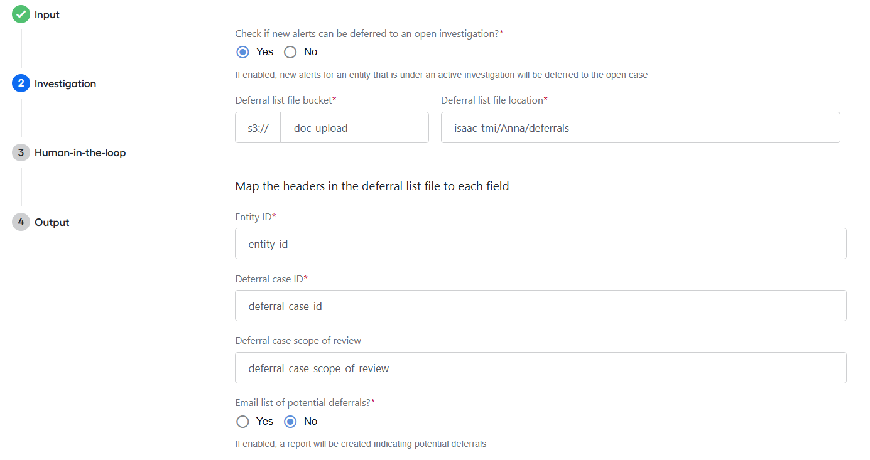Screen dimensions: 870x460
Task: Choose Yes for email list of potential deferrals
Action: (x=243, y=422)
